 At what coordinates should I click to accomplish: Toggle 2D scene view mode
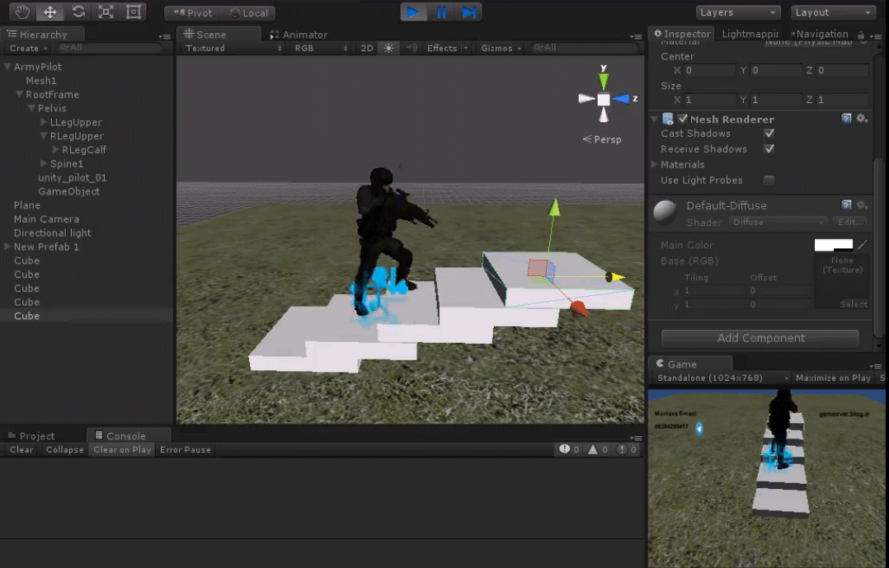368,48
